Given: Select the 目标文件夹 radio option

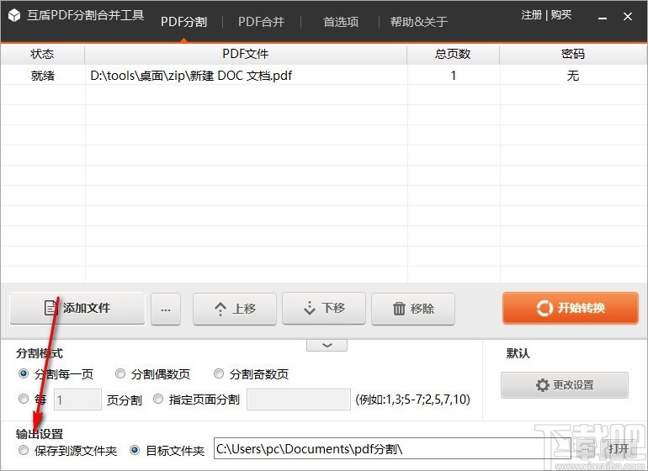Looking at the screenshot, I should point(135,450).
